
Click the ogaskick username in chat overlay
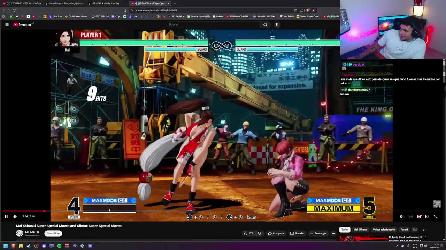click(359, 65)
